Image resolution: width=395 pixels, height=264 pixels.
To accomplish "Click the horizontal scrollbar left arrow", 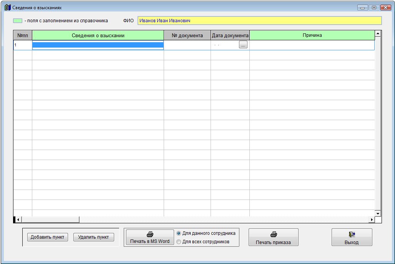I will pyautogui.click(x=18, y=220).
